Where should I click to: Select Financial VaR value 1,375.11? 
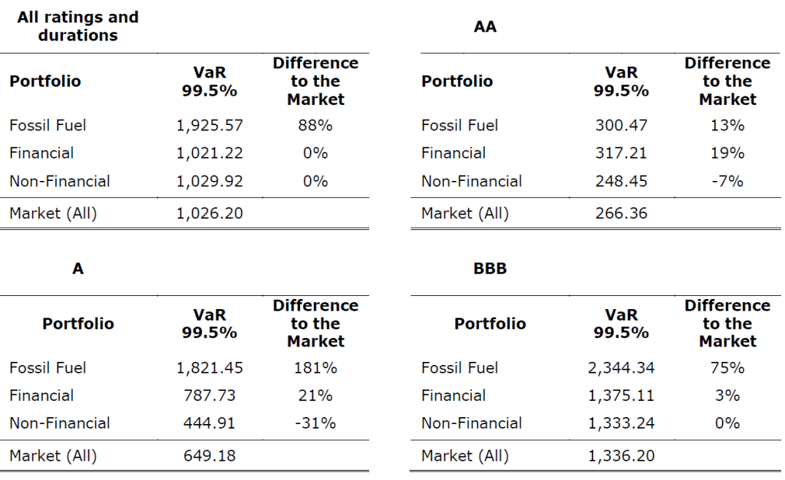point(621,396)
